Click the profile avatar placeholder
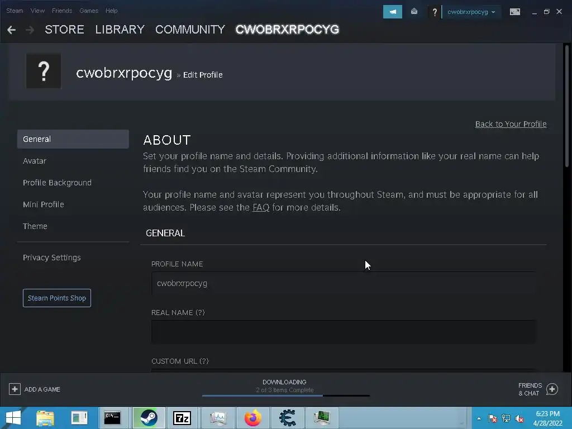572x429 pixels. click(x=44, y=71)
